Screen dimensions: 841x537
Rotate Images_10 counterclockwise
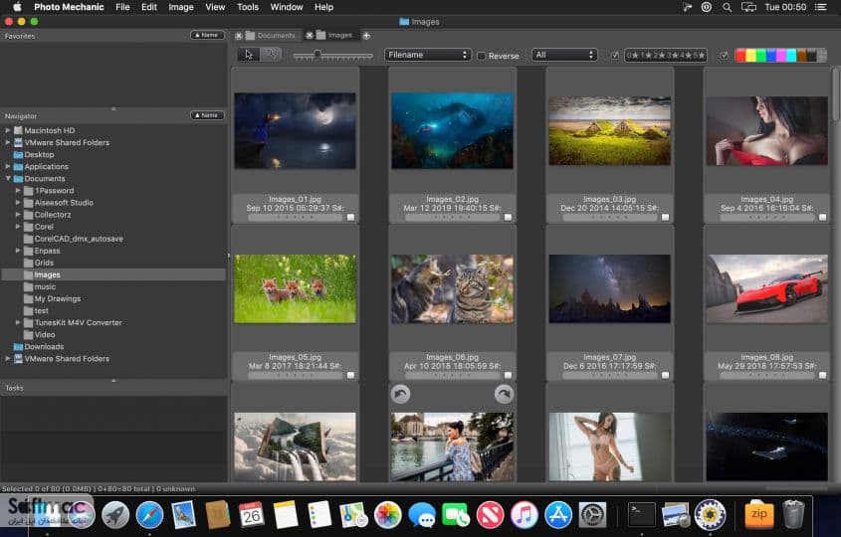400,395
